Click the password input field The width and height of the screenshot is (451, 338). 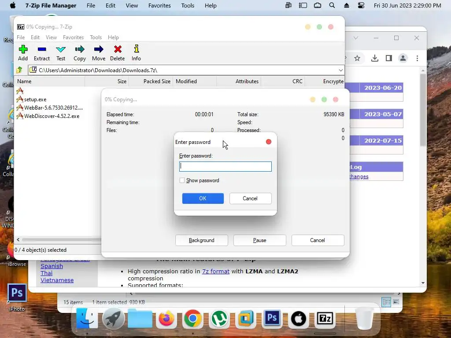click(x=225, y=166)
